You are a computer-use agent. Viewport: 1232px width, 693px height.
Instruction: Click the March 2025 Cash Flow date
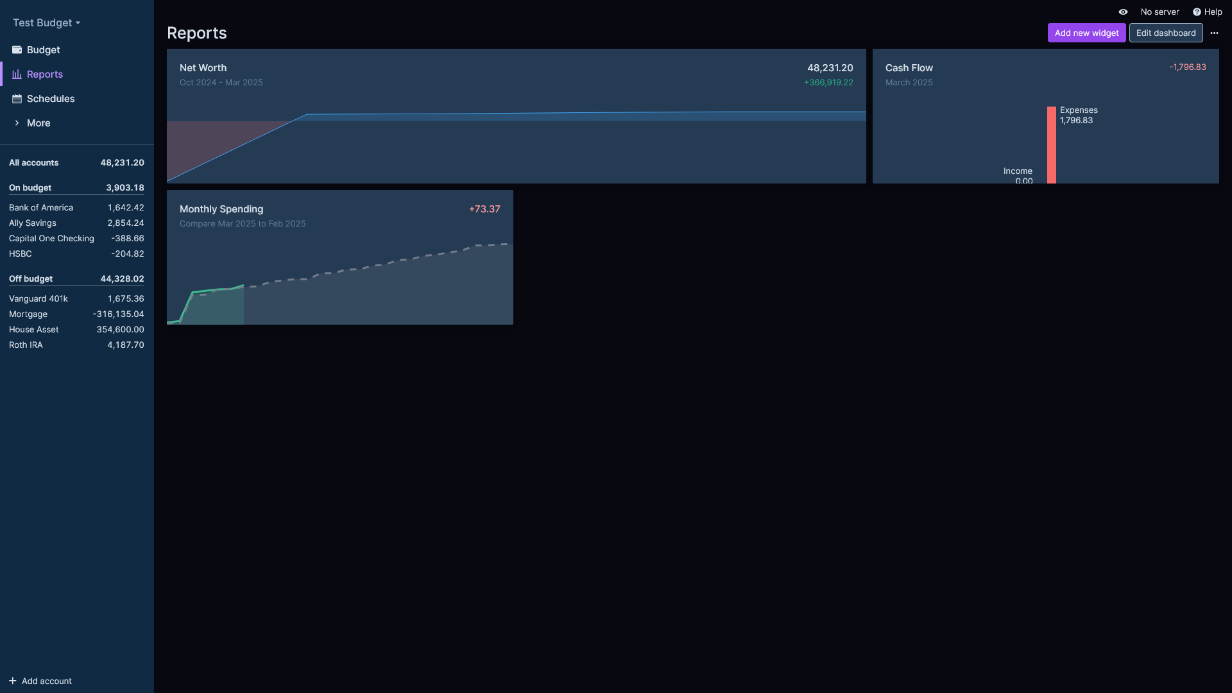coord(909,83)
